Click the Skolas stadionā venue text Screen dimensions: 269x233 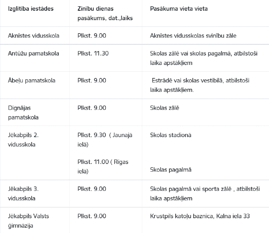(170, 135)
